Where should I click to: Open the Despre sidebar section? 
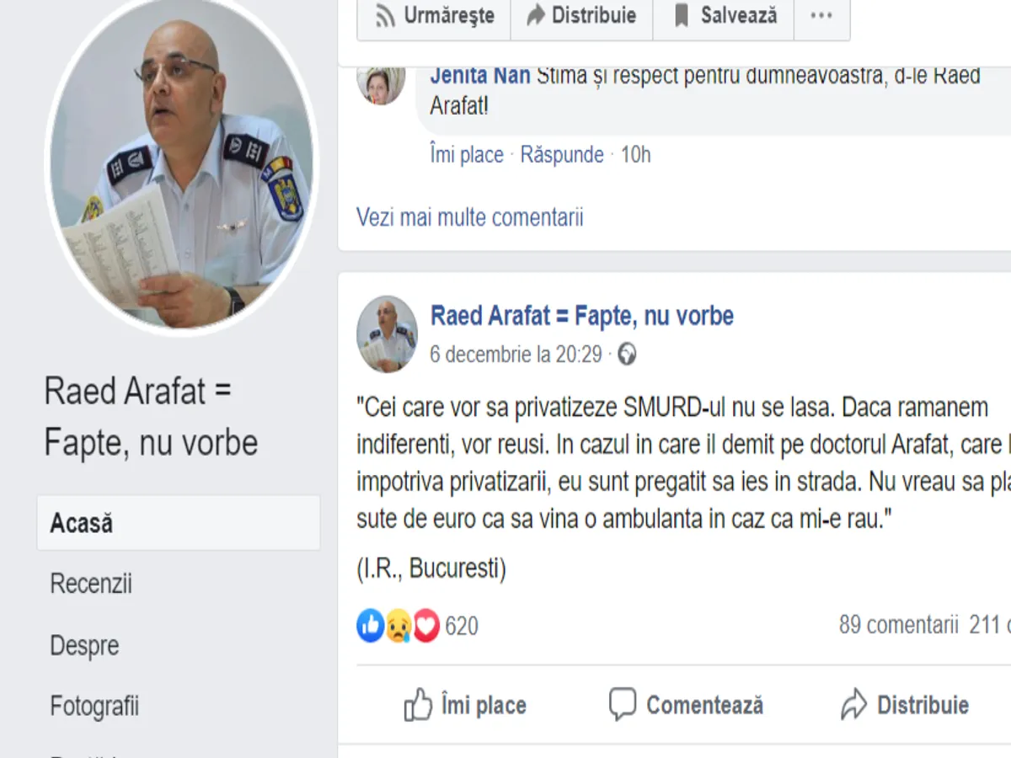tap(84, 645)
